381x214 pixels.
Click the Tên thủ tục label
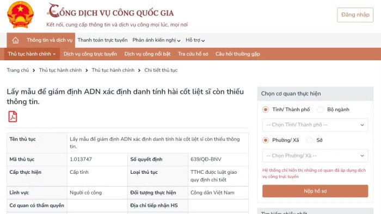23,139
